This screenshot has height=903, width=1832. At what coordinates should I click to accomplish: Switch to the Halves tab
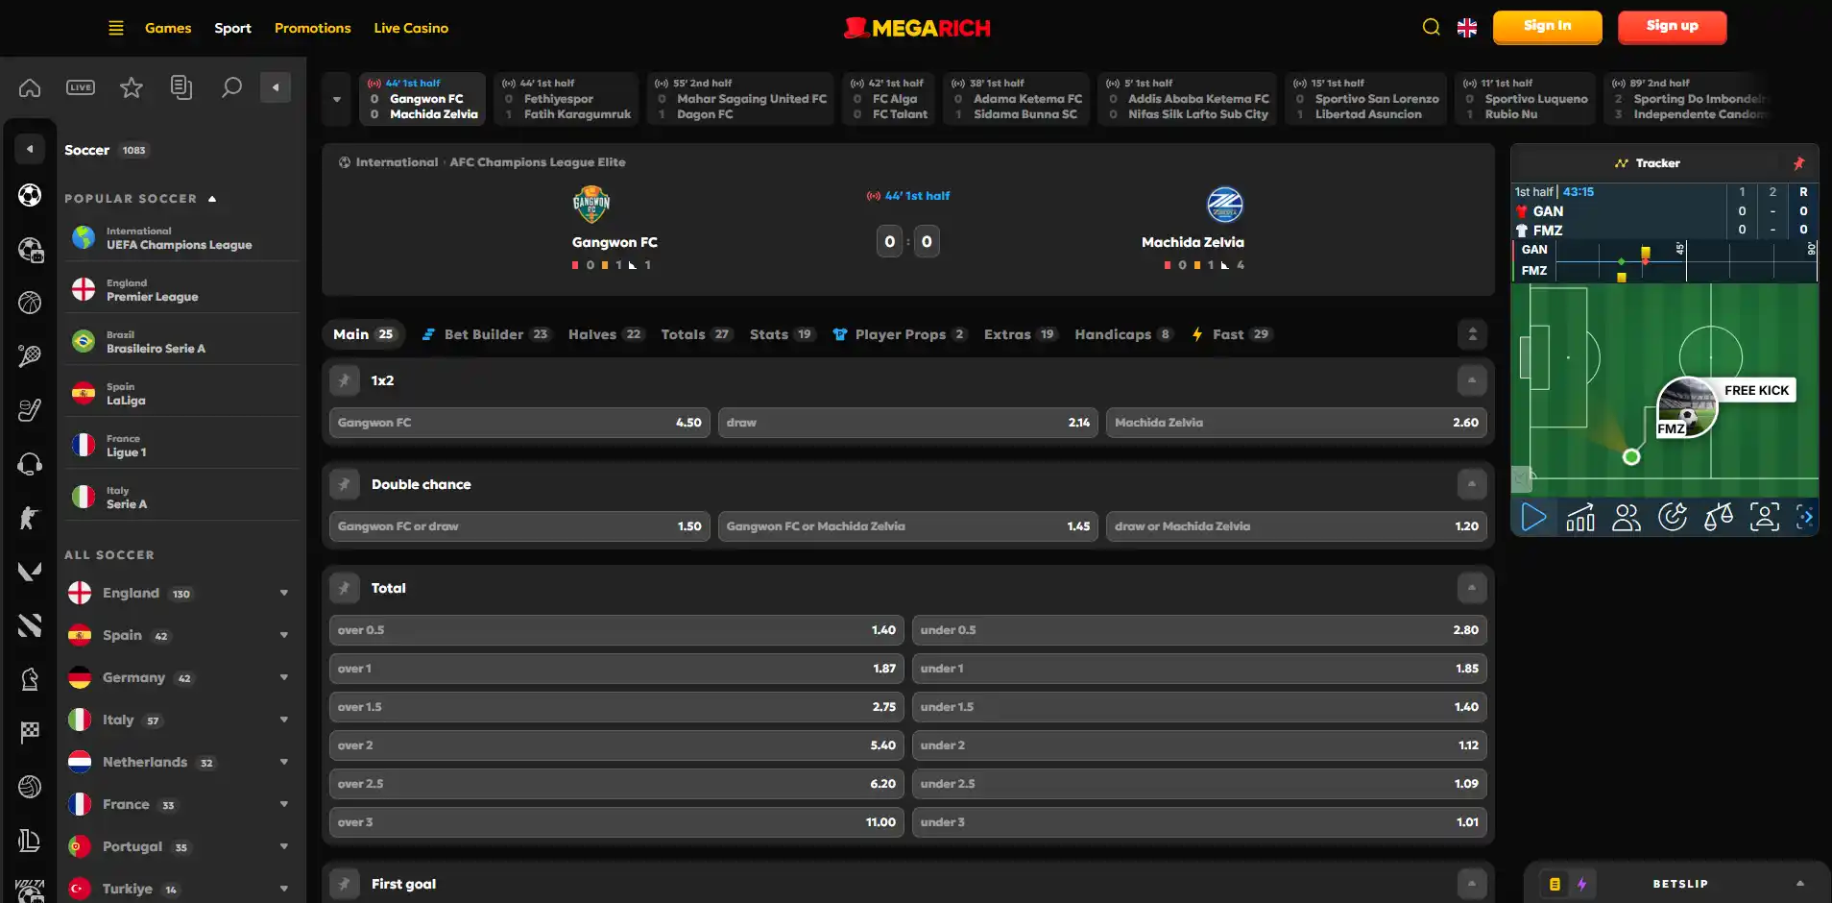(605, 334)
